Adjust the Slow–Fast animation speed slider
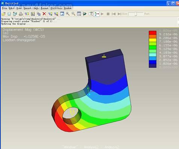Image resolution: width=179 pixels, height=149 pixels. coord(136,14)
